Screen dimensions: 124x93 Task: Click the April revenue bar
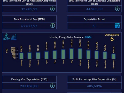tap(47, 55)
